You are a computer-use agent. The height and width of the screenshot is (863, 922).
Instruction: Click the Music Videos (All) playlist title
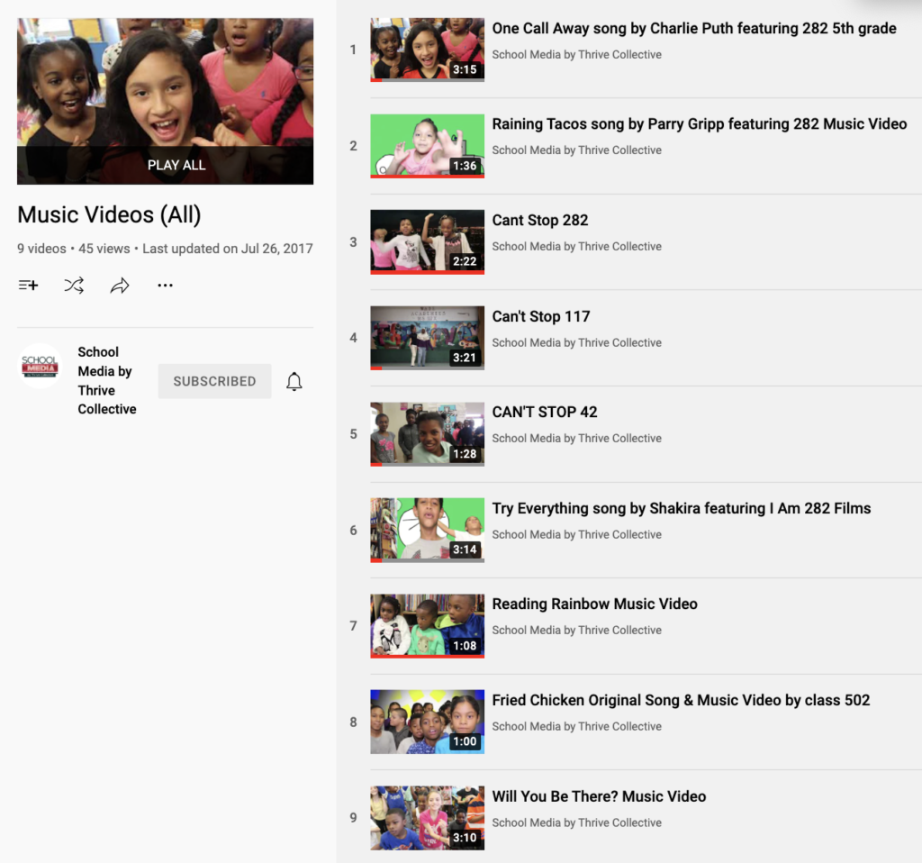click(109, 214)
